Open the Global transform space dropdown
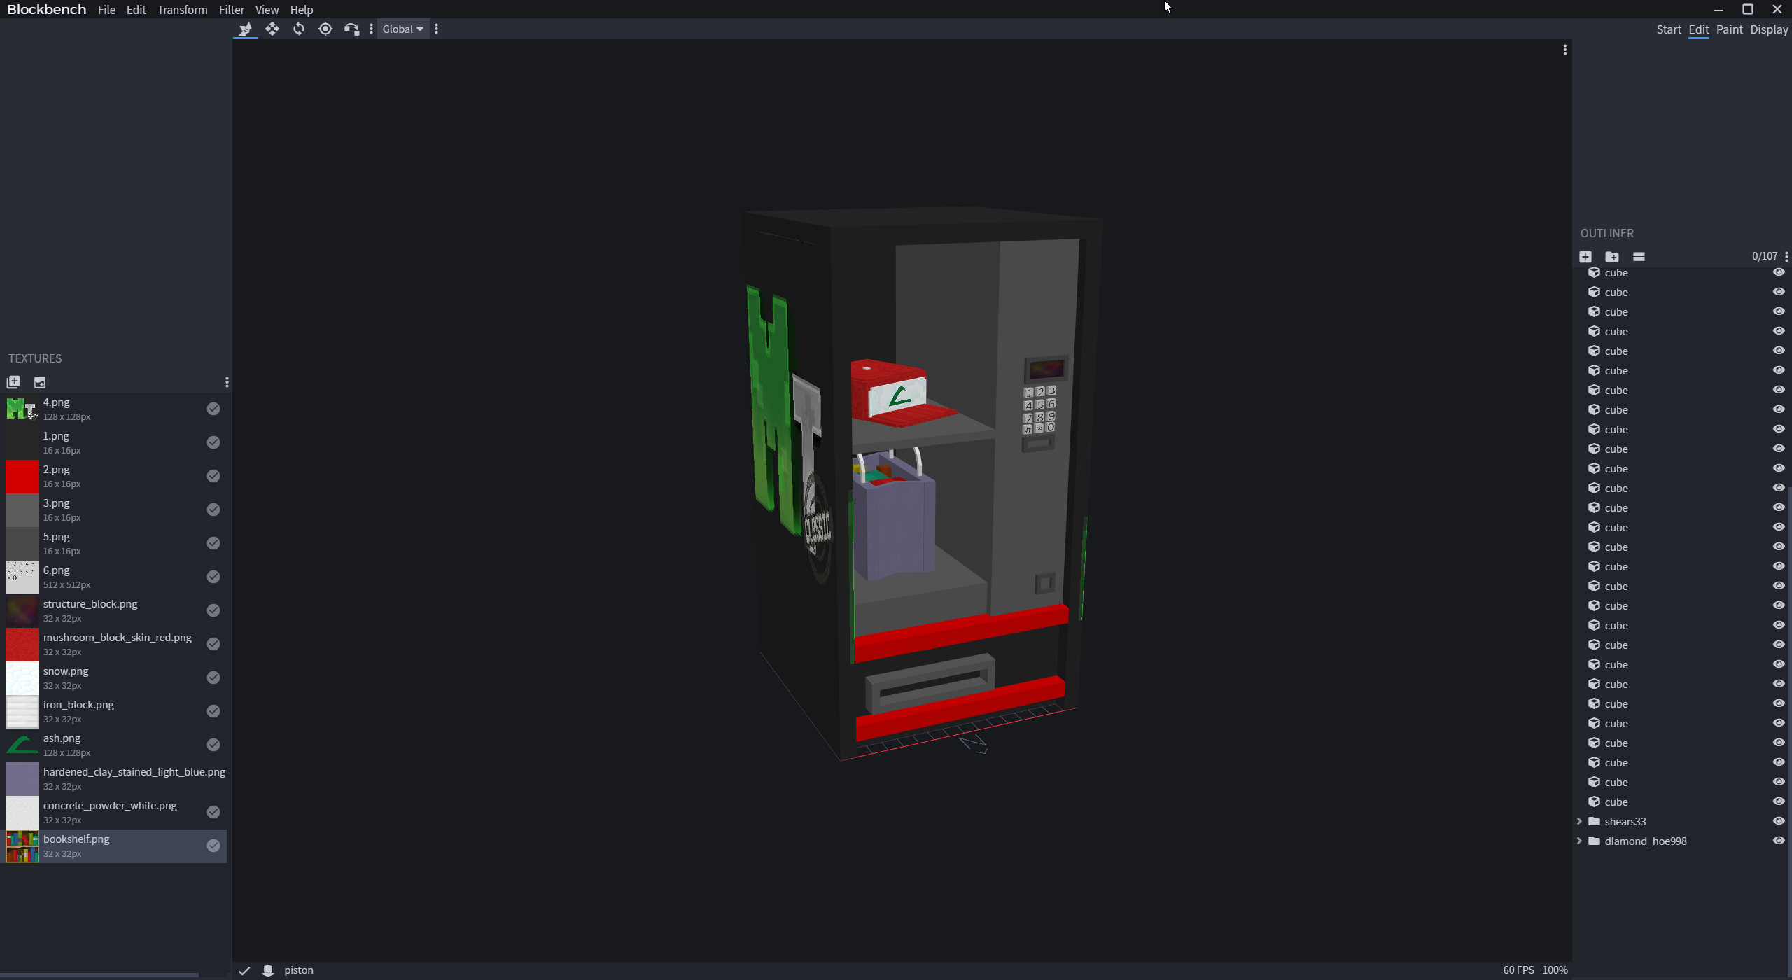 tap(402, 29)
